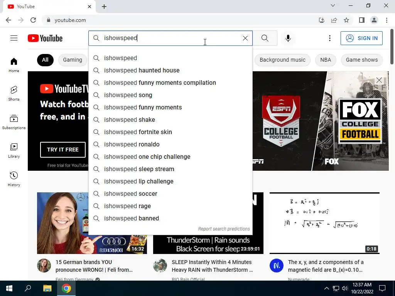Open 'SLEEP Instantly Within 4 Minutes' video title
Image resolution: width=395 pixels, height=296 pixels.
click(x=212, y=266)
